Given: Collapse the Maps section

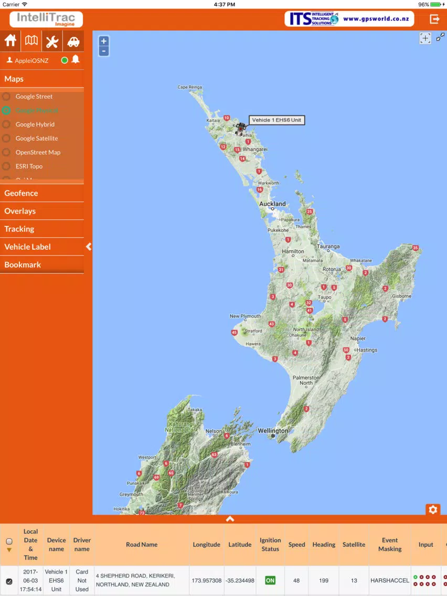Looking at the screenshot, I should click(42, 79).
